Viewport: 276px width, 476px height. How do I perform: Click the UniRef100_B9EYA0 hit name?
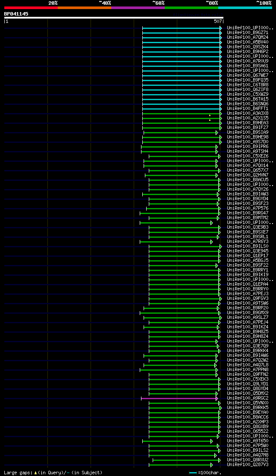(x=248, y=412)
